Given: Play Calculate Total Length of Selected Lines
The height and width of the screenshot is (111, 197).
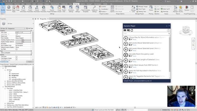Looking at the screenshot, I should tap(126, 60).
